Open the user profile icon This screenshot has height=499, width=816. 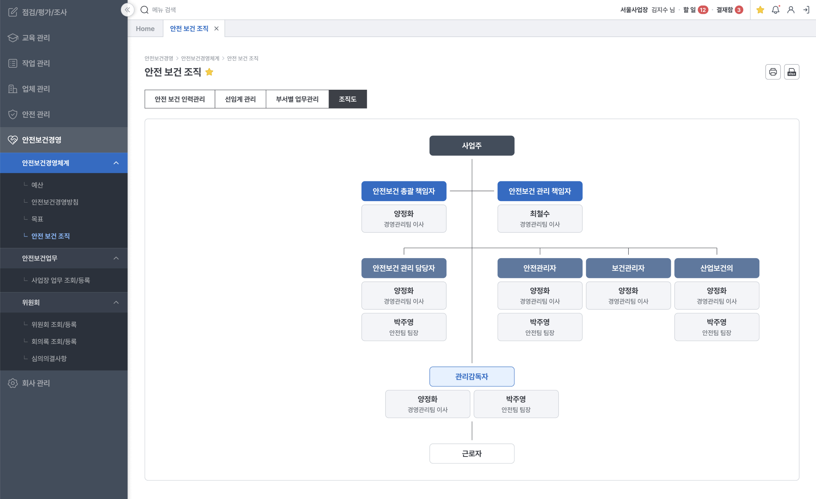point(790,10)
